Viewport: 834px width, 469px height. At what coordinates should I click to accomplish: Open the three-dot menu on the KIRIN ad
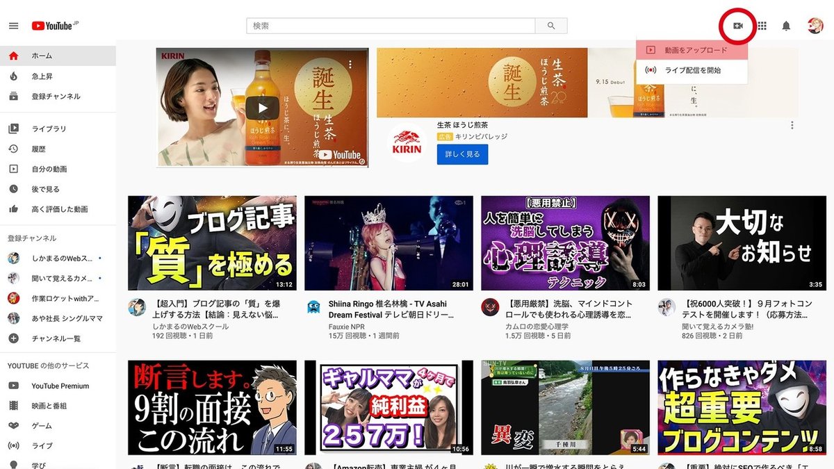[x=792, y=124]
